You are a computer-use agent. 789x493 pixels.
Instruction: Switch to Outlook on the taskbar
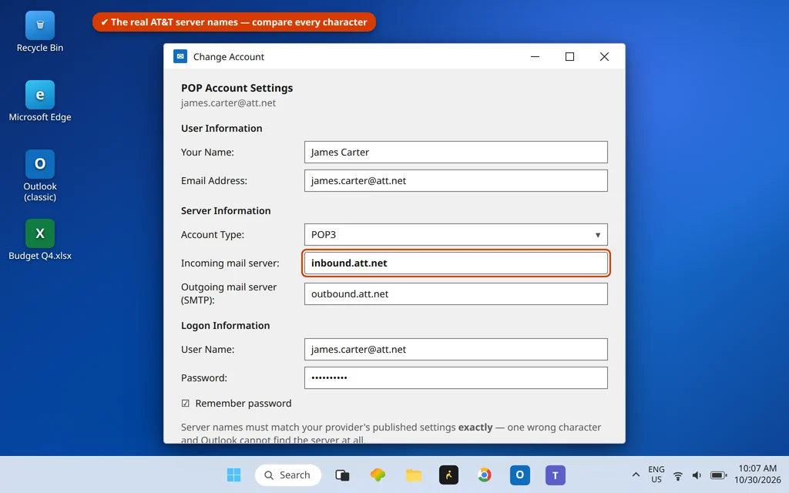(520, 475)
